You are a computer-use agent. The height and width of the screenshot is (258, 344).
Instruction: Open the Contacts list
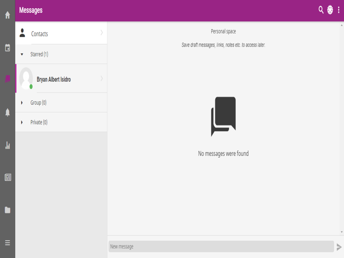61,33
